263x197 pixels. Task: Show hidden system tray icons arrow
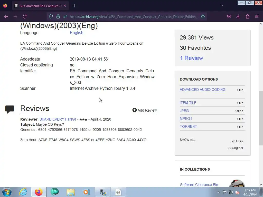coord(218,192)
